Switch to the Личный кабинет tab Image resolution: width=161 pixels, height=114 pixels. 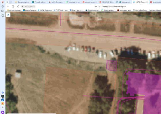coord(39,2)
